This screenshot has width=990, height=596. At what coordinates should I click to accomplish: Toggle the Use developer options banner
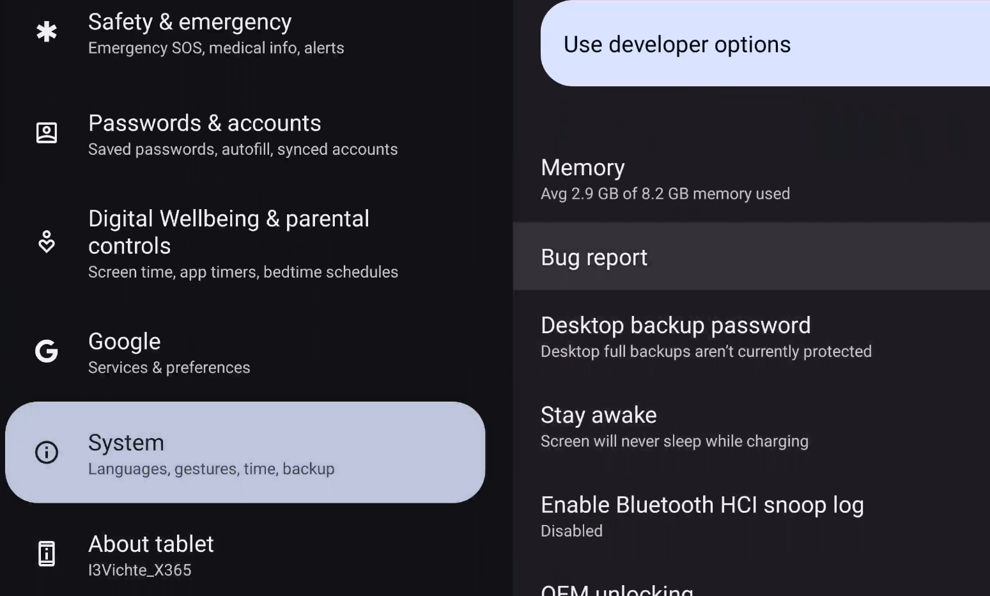(x=764, y=44)
